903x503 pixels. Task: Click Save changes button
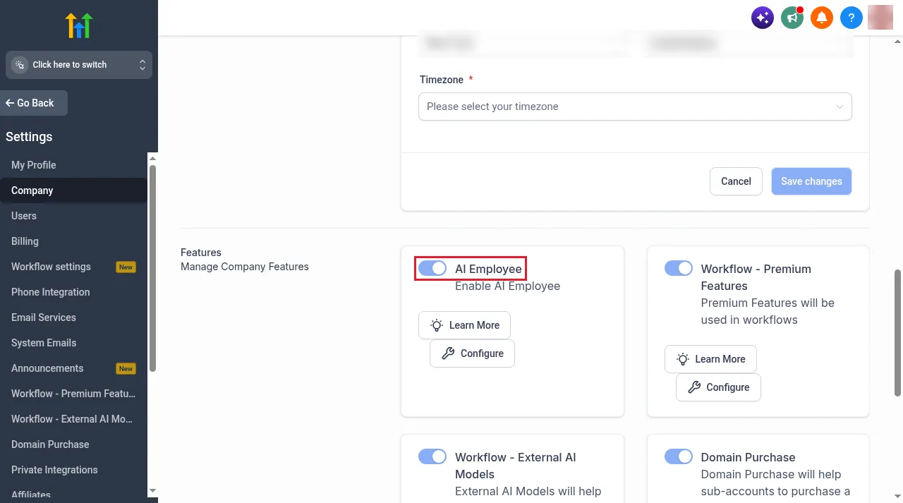[x=811, y=181]
